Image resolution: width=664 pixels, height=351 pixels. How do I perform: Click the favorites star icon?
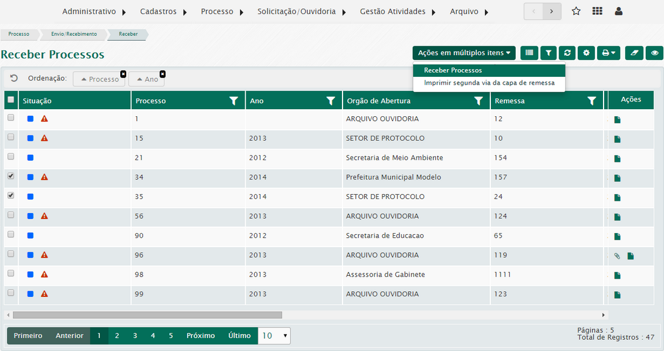pos(576,11)
